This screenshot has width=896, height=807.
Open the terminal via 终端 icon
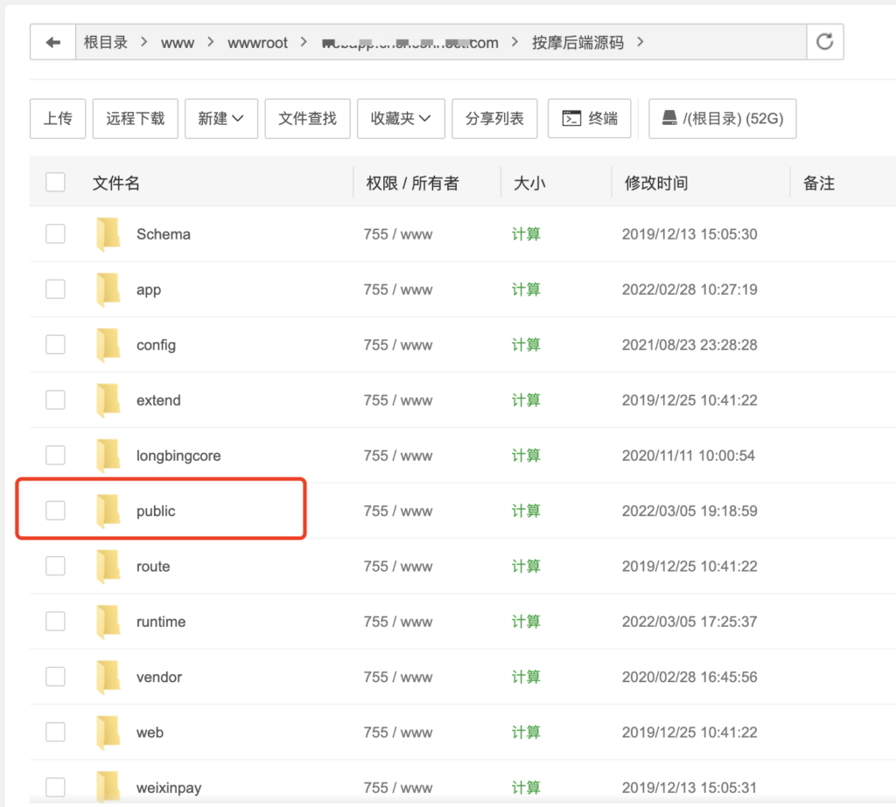572,119
